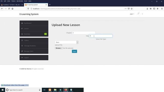Reload the current page
This screenshot has height=92, width=164.
(x=9, y=9)
